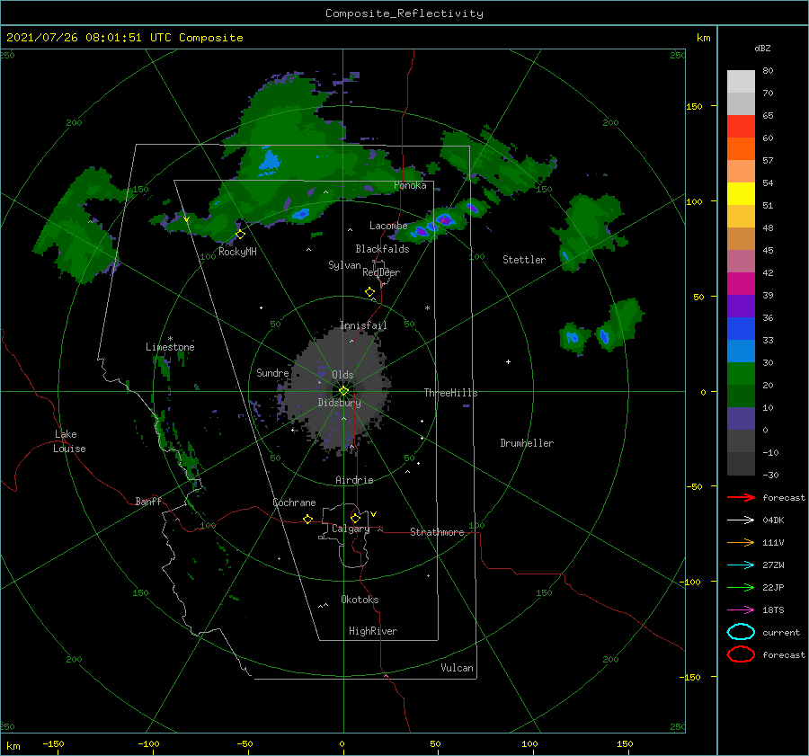The height and width of the screenshot is (756, 809).
Task: Click the Lake Louise label
Action: click(x=69, y=441)
